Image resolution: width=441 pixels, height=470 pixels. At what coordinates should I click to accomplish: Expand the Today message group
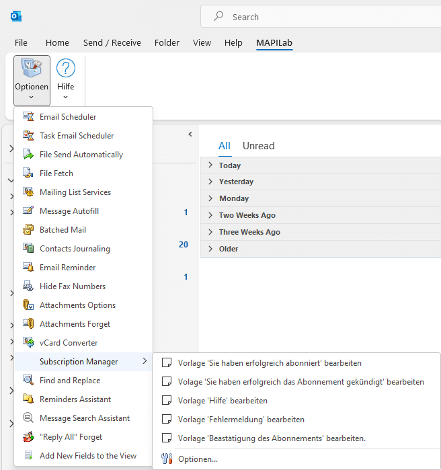click(210, 165)
